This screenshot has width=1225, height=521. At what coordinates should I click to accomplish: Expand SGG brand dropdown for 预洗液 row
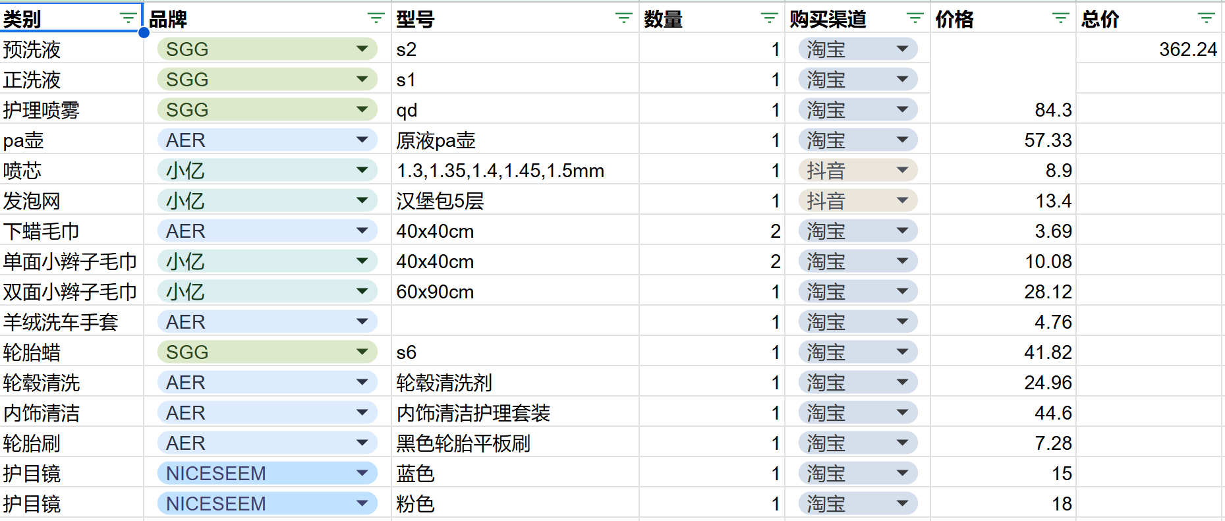[x=362, y=49]
